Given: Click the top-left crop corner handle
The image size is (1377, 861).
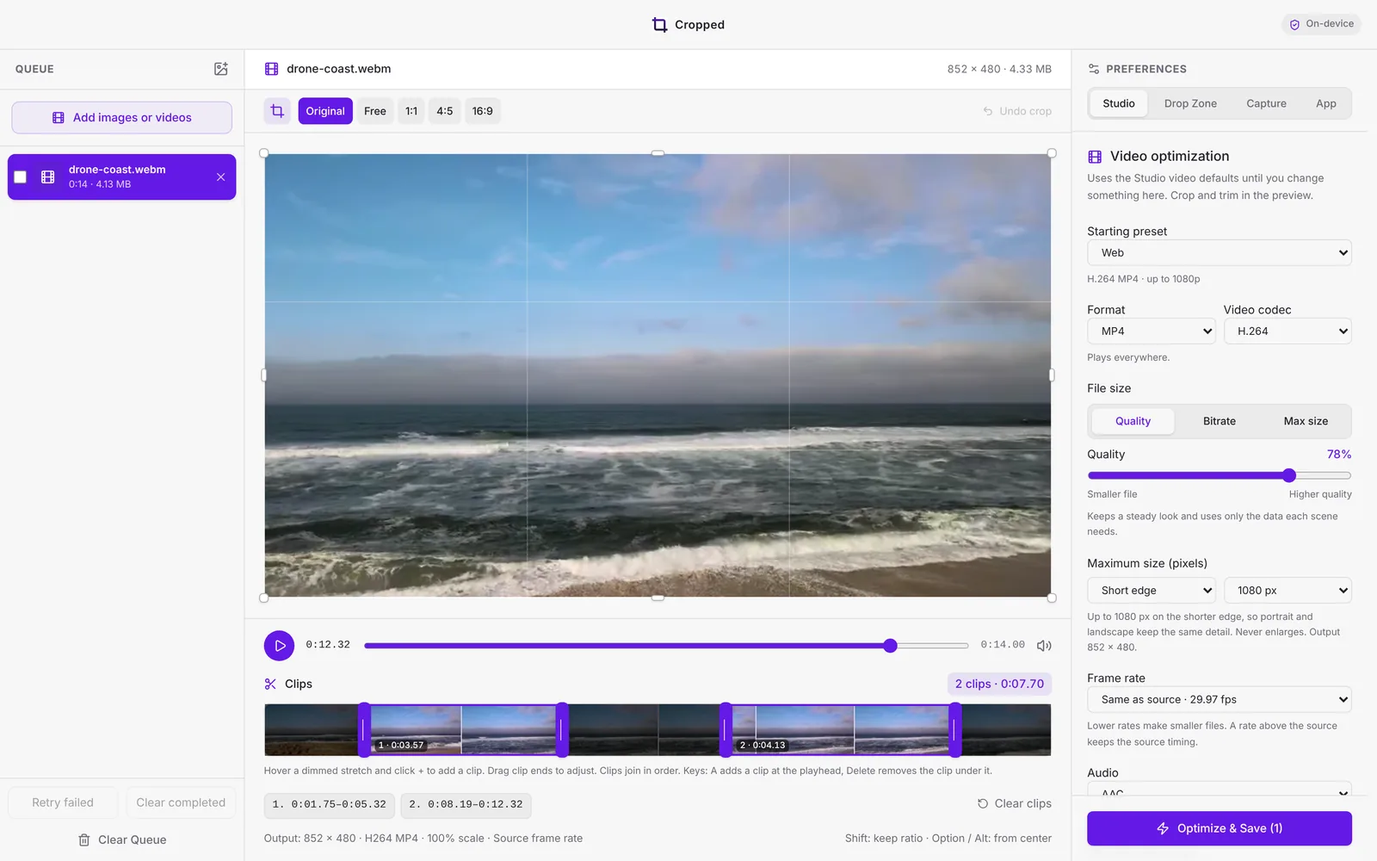Looking at the screenshot, I should [264, 153].
